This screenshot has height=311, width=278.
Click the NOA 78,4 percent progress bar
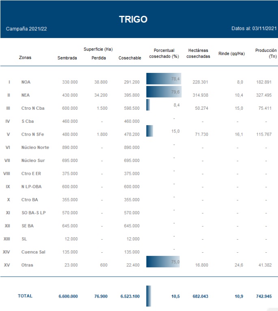[x=163, y=79]
